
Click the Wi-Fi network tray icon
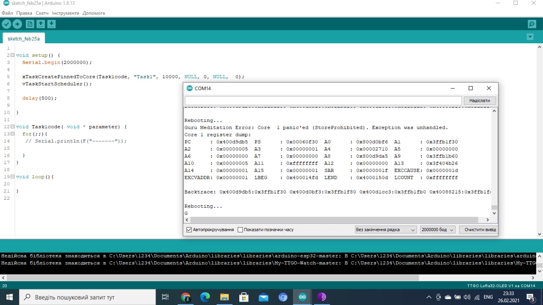point(477,297)
